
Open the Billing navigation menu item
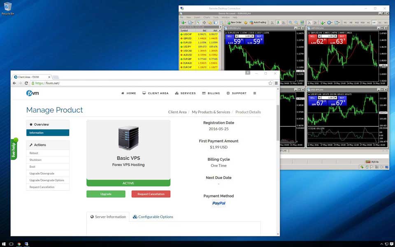[211, 93]
